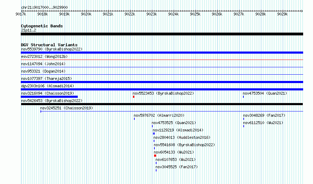Image resolution: width=313 pixels, height=184 pixels.
Task: Click the chr21:9017000..9029900 region label
Action: pyautogui.click(x=44, y=7)
